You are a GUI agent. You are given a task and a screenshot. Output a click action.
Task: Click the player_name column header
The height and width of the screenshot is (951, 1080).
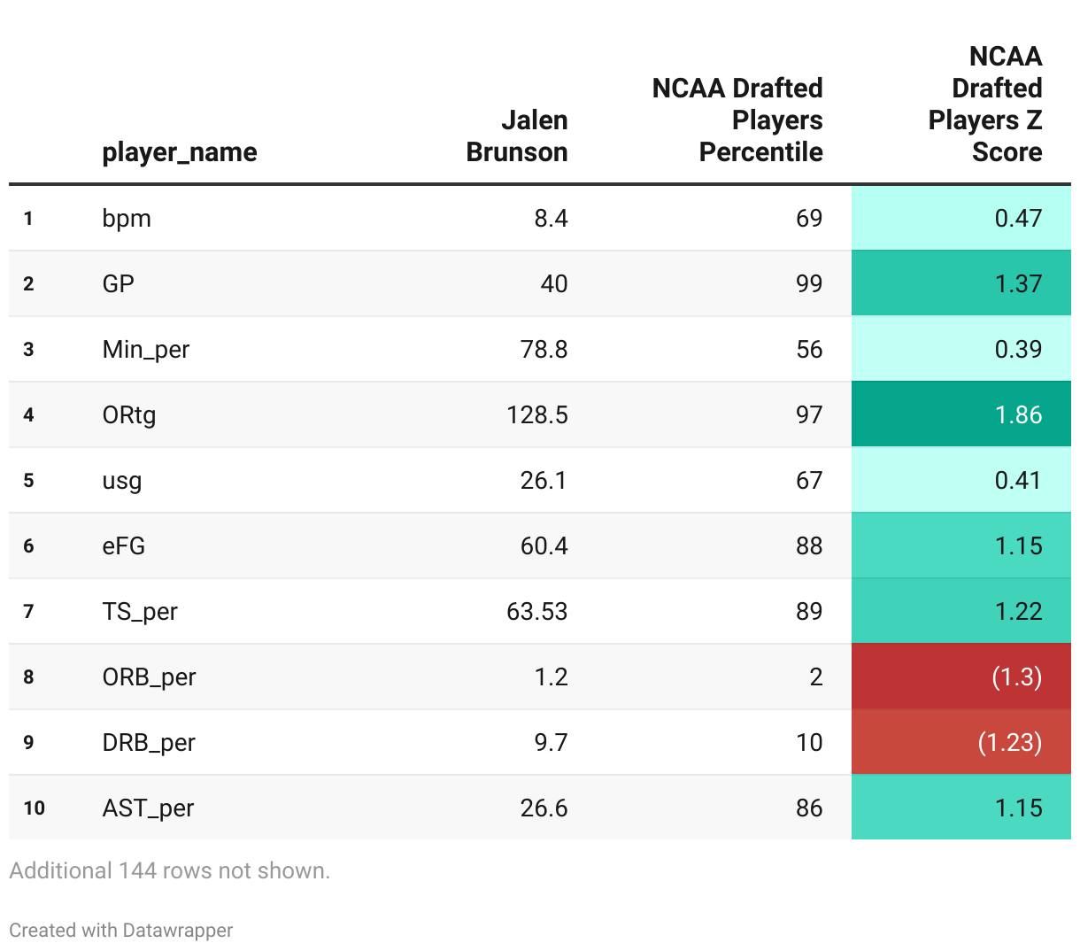tap(180, 152)
